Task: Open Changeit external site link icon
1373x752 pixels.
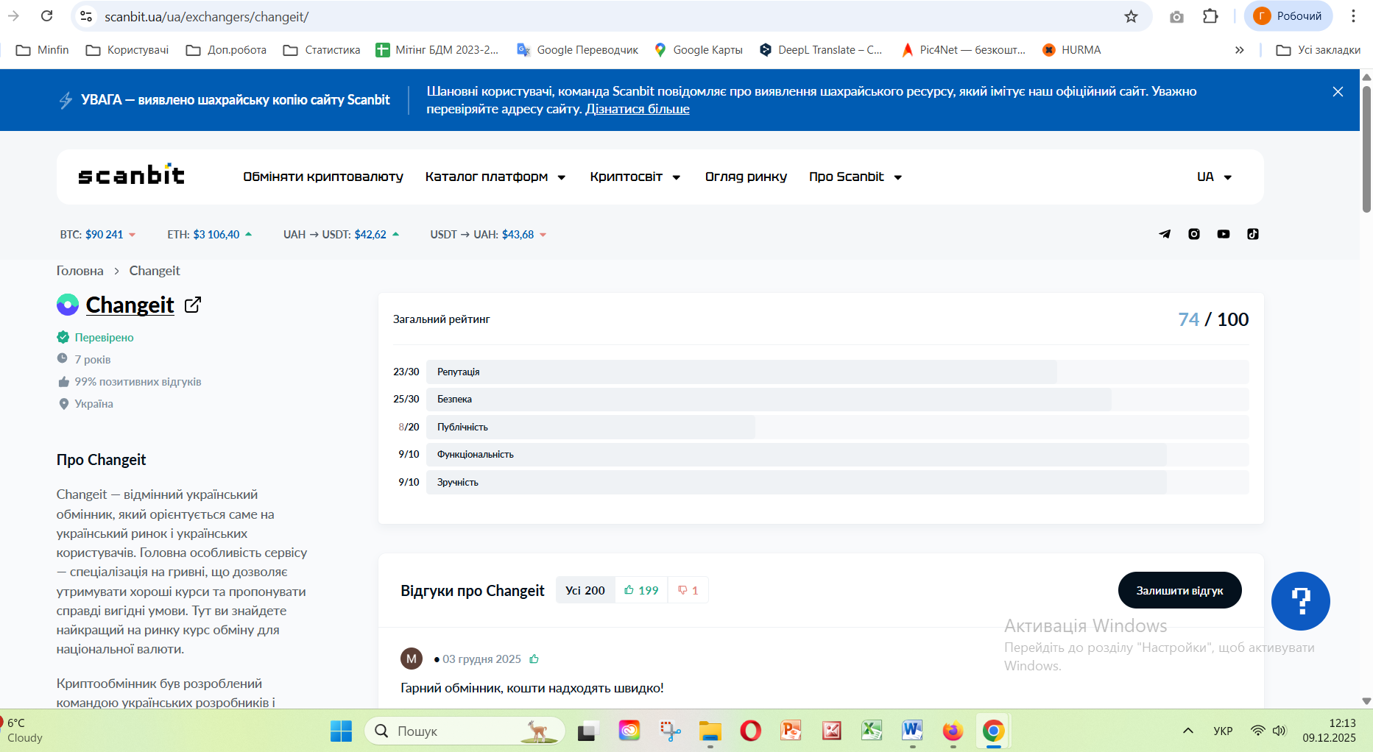Action: pyautogui.click(x=193, y=305)
